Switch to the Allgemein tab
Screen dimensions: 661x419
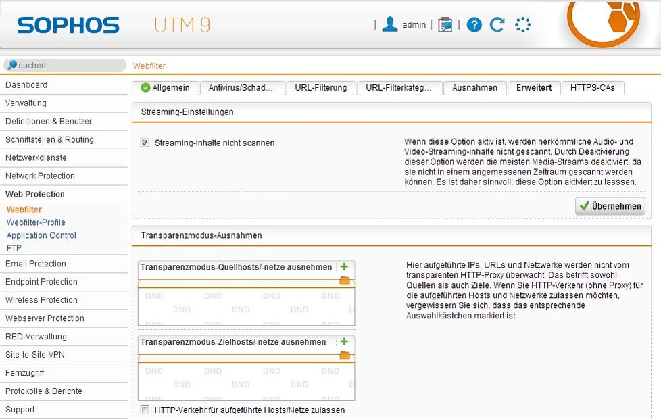point(165,88)
